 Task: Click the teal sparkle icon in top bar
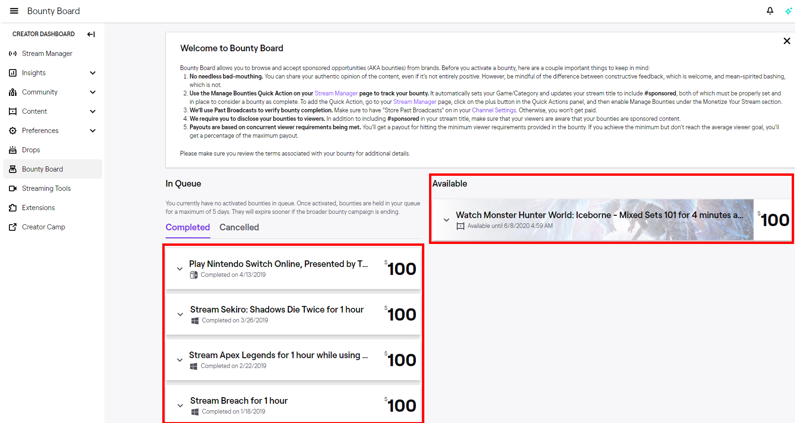pos(788,11)
